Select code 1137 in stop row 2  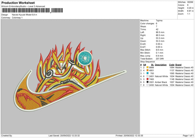pyautogui.click(x=172, y=71)
